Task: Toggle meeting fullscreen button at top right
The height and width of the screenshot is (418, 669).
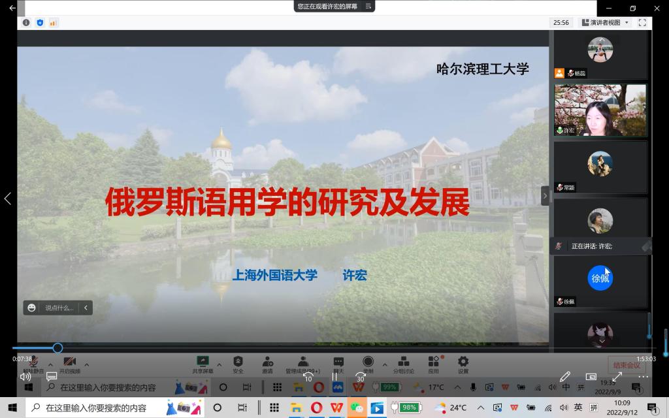Action: pyautogui.click(x=642, y=22)
